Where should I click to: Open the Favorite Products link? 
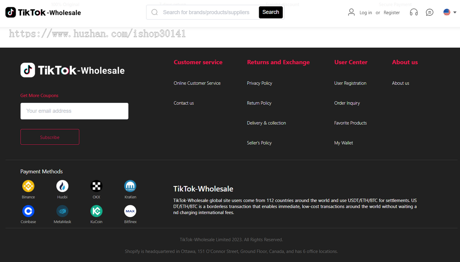pos(350,123)
